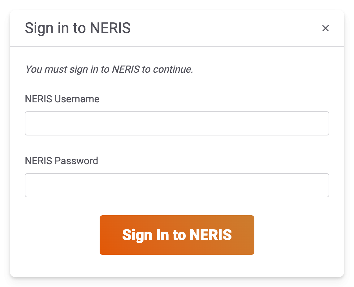Viewport: 354px width, 287px height.
Task: Submit login via orange Sign In button
Action: 177,235
